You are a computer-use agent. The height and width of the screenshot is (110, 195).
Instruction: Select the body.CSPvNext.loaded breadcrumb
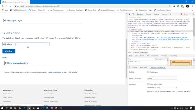tap(140, 53)
